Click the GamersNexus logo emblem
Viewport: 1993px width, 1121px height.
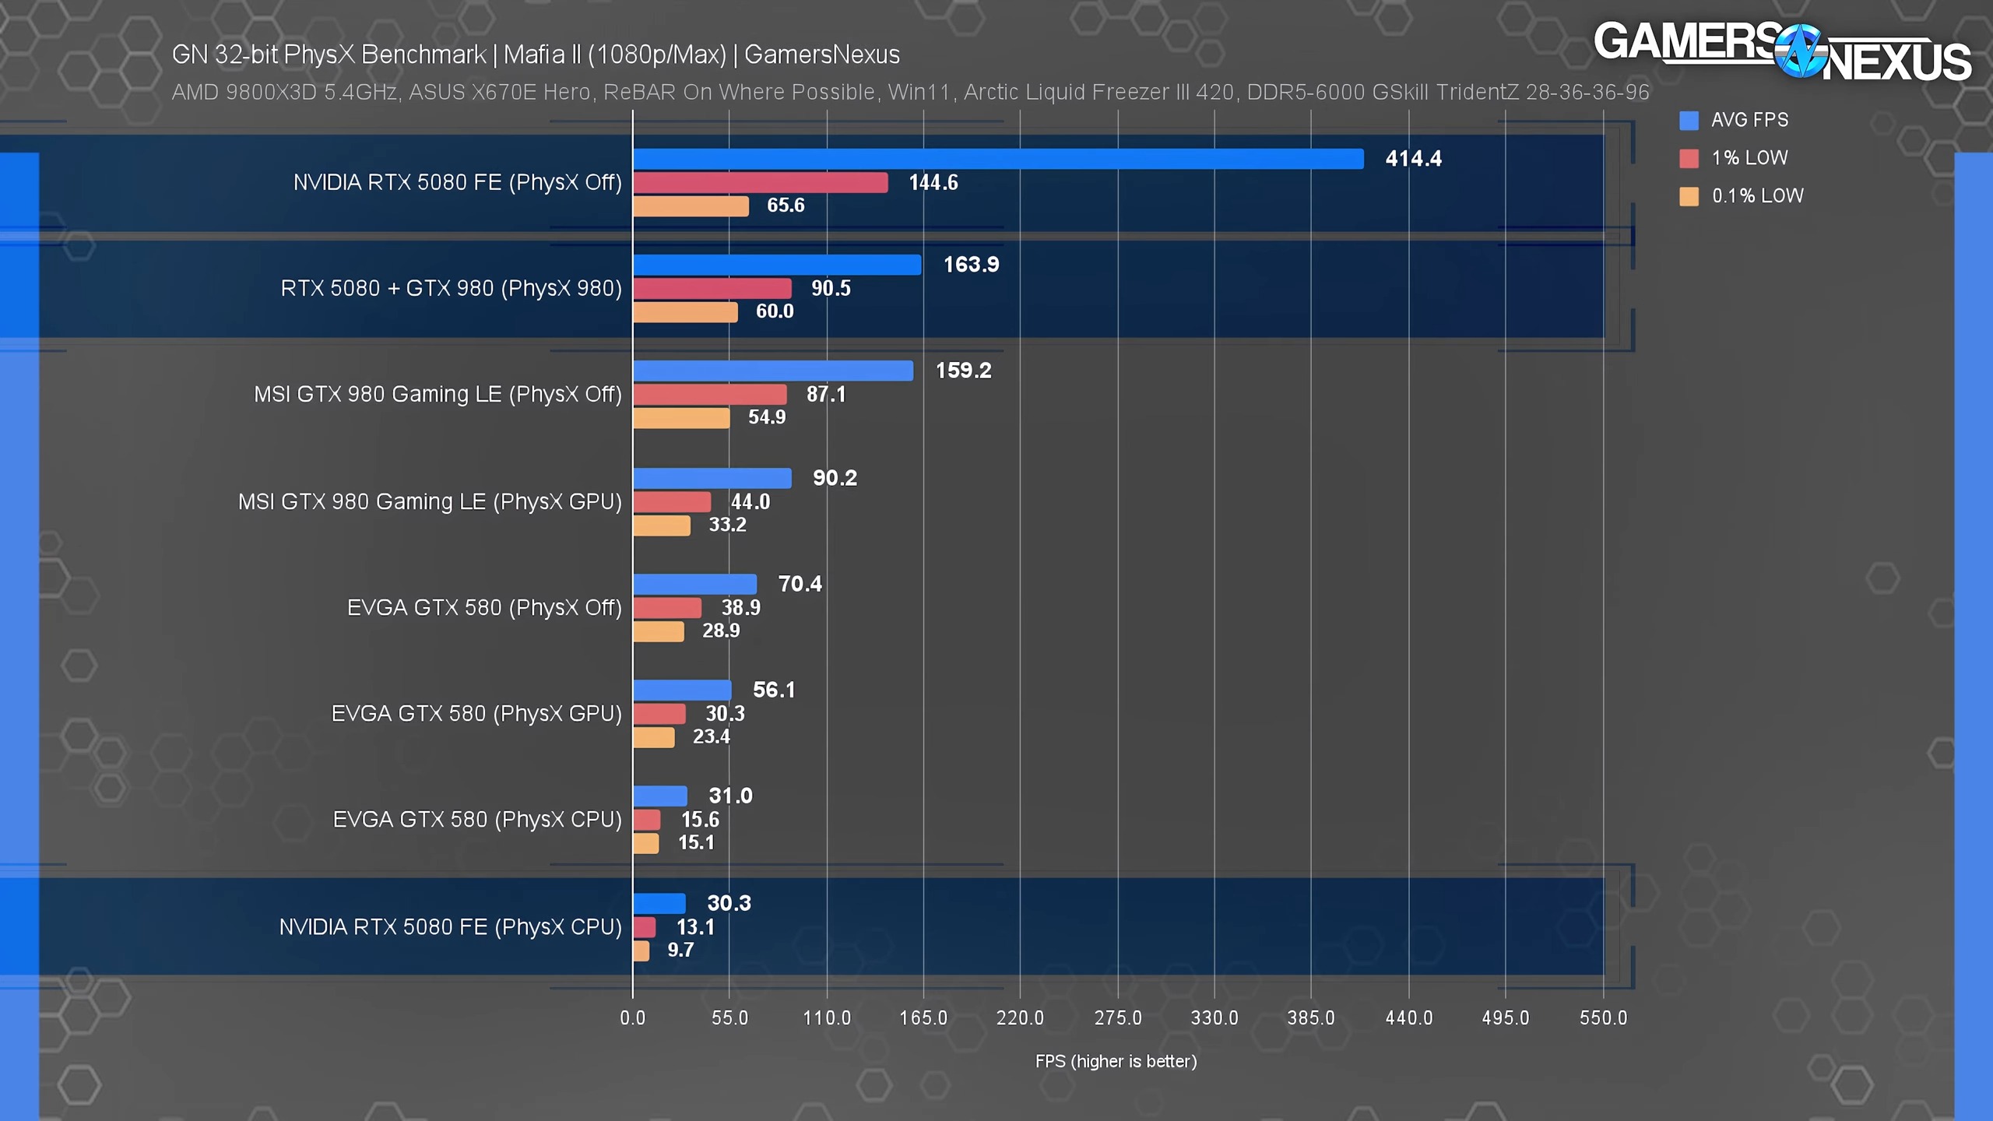point(1801,51)
